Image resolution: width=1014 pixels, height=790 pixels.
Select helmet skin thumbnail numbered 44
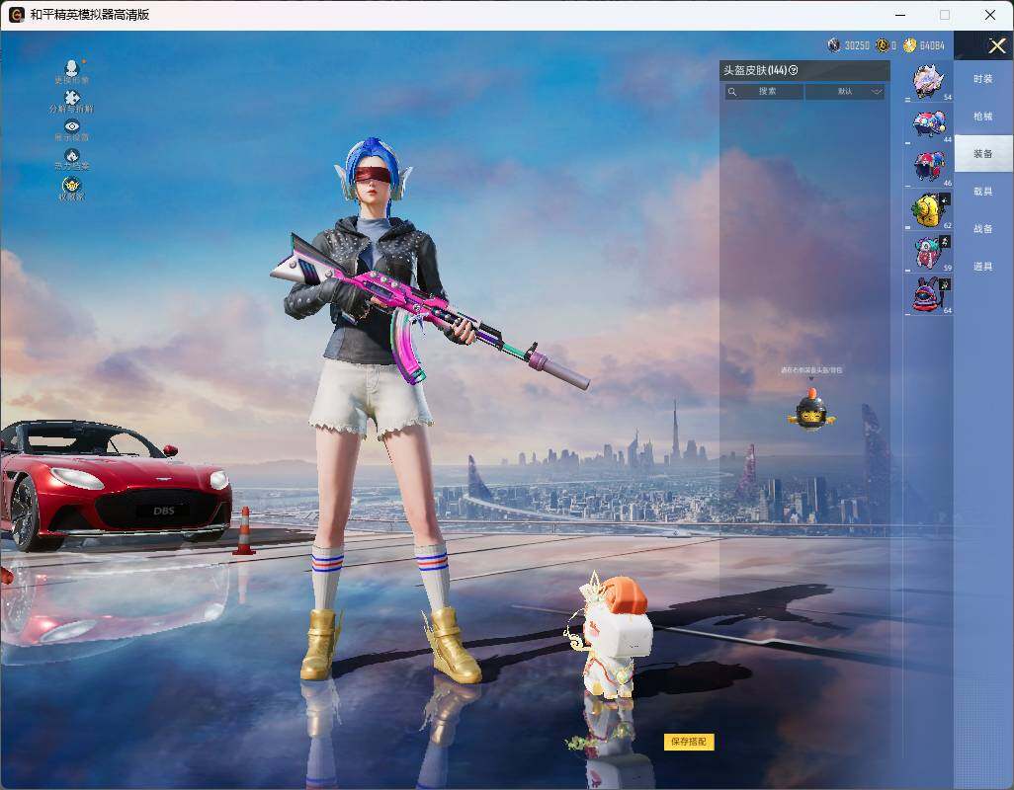pos(929,124)
